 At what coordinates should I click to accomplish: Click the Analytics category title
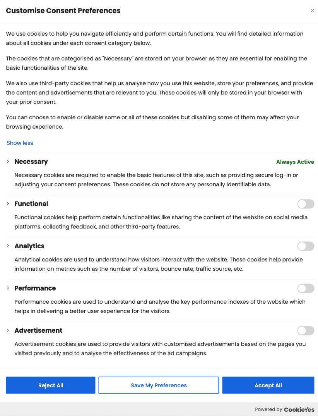[x=29, y=246]
